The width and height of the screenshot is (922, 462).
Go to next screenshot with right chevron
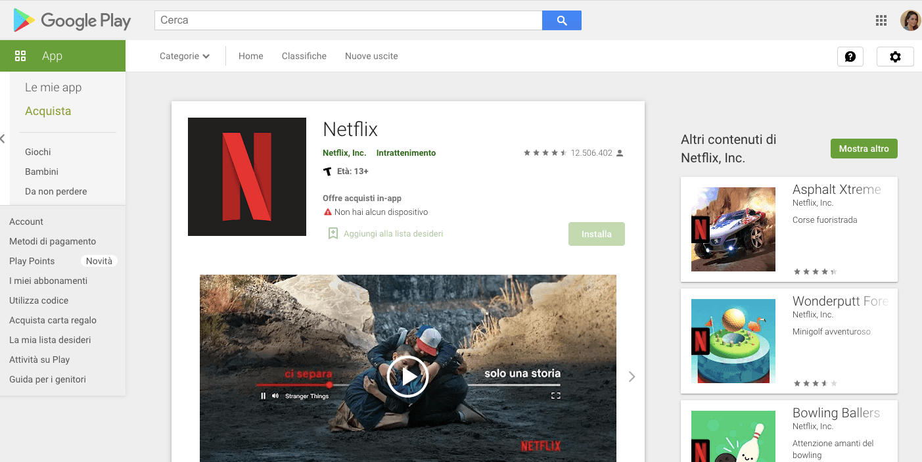(x=632, y=377)
